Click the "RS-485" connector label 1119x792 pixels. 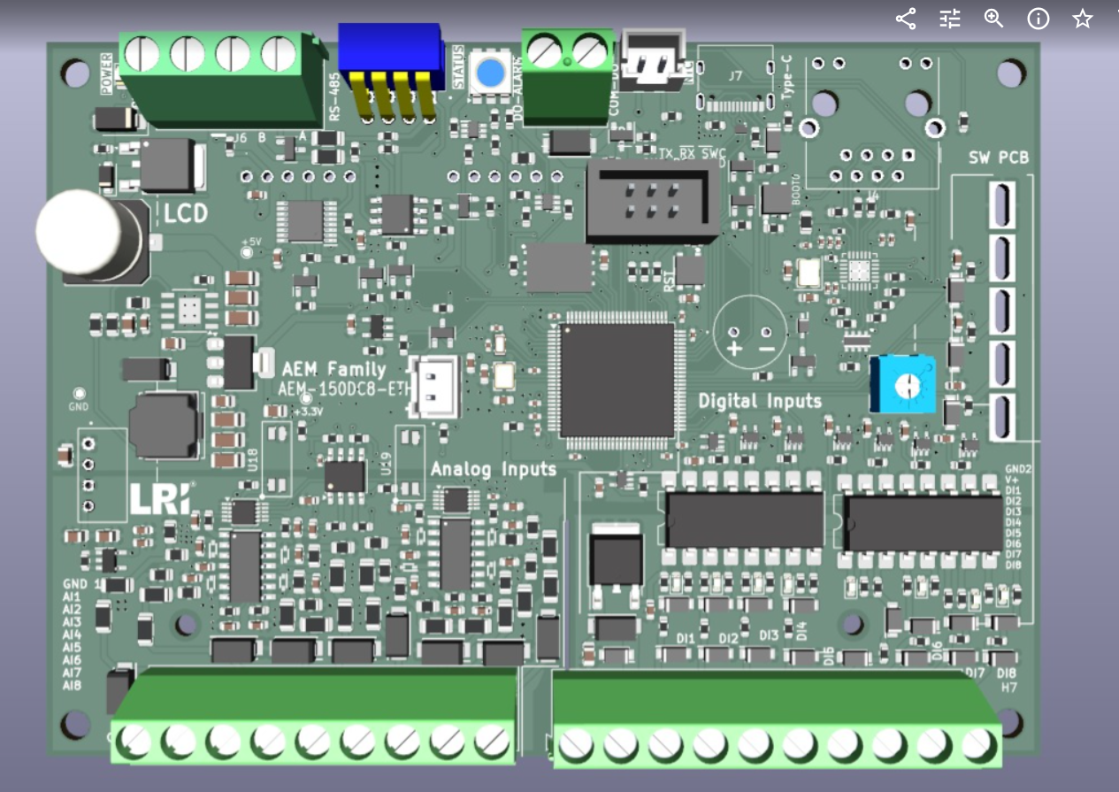pos(334,97)
